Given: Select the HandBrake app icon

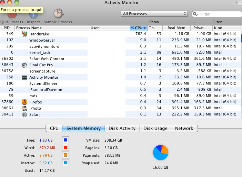Looking at the screenshot, I should [x=24, y=34].
